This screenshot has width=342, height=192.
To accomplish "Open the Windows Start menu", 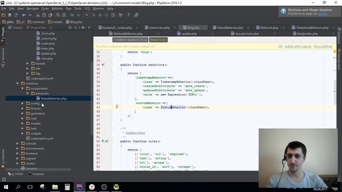I will click(x=6, y=187).
